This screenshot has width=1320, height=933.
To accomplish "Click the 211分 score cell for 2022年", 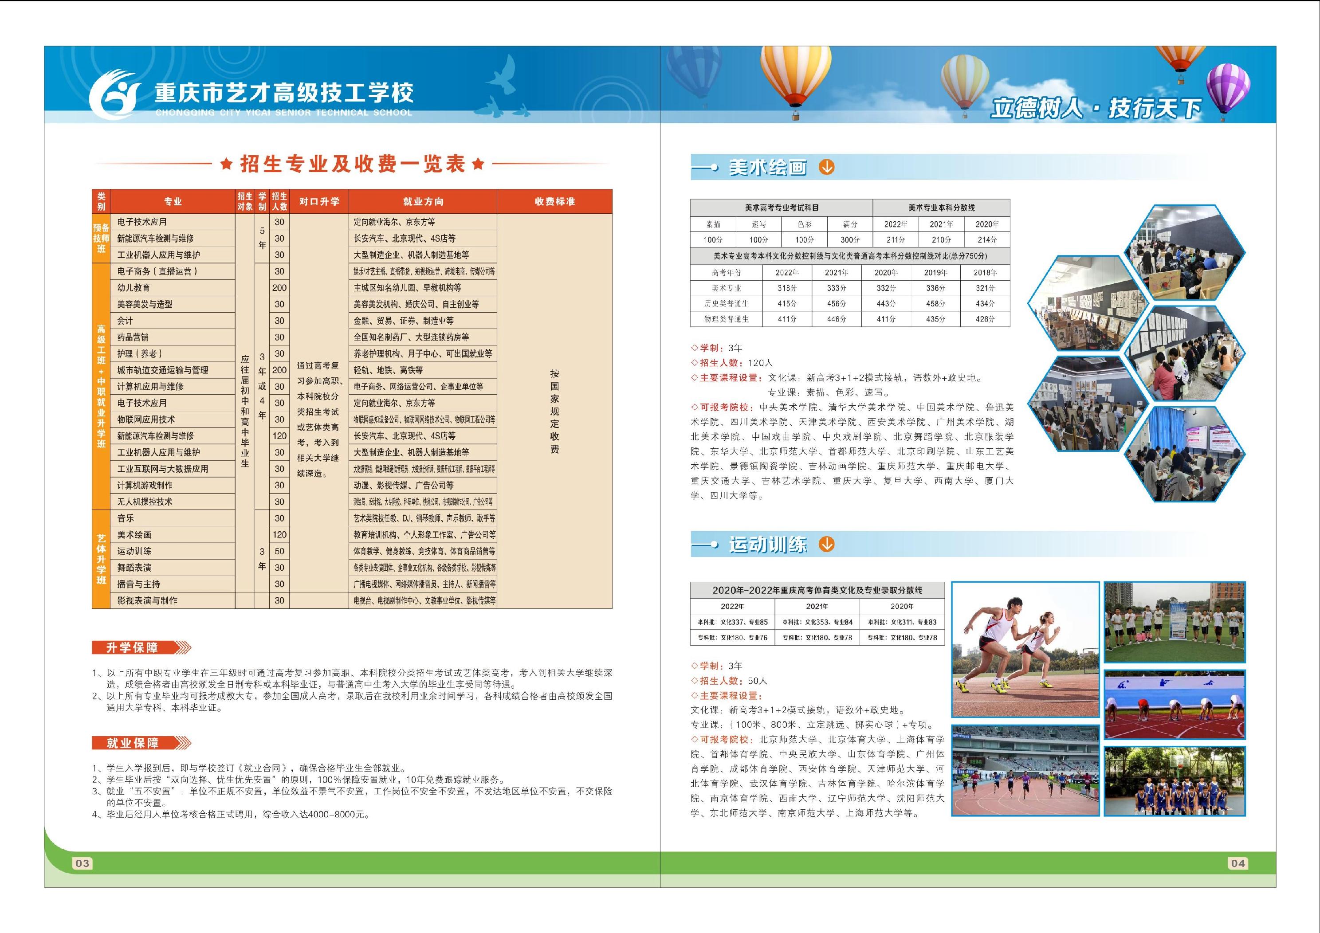I will (895, 240).
